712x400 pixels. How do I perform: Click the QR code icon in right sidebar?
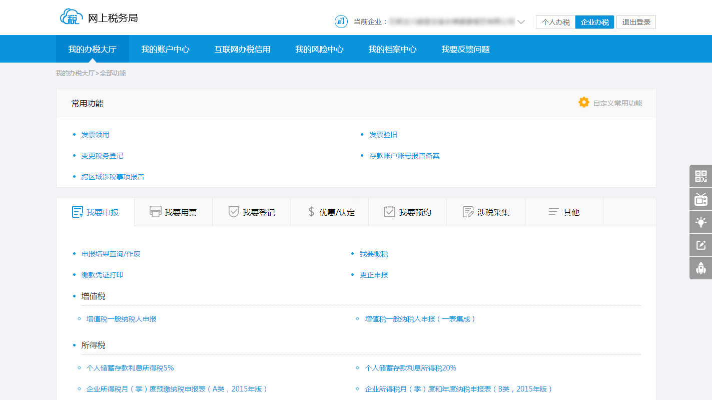[x=700, y=176]
